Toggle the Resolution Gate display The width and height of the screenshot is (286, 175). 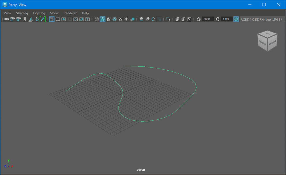click(63, 19)
